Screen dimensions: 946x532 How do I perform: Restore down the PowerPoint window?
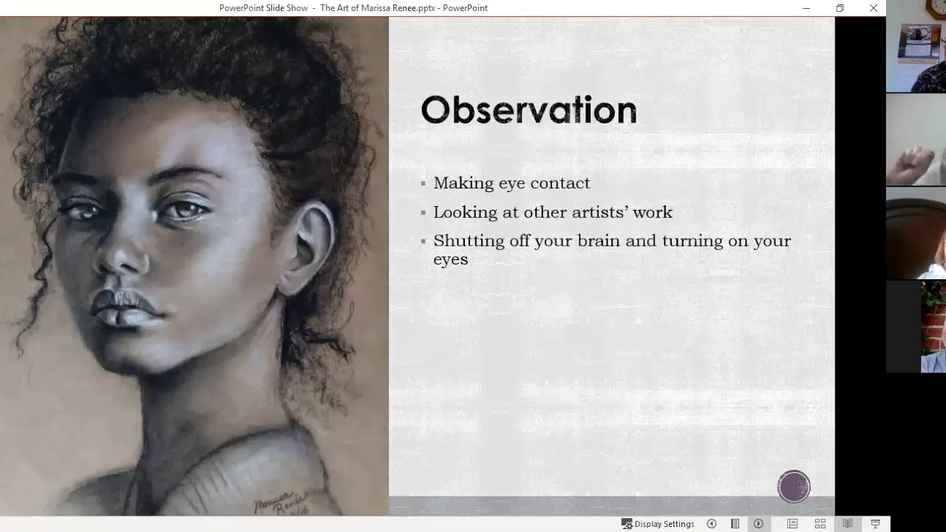(x=840, y=8)
